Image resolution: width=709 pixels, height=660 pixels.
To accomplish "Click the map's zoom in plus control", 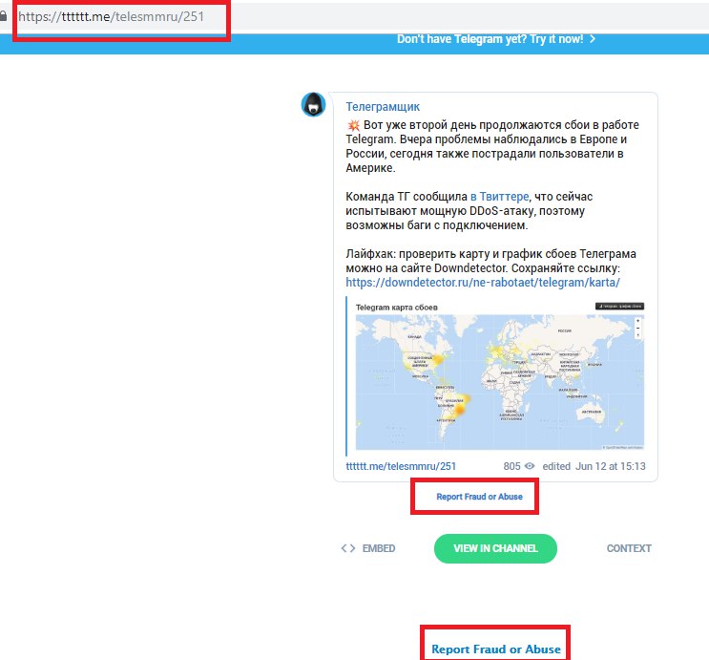I will 638,321.
